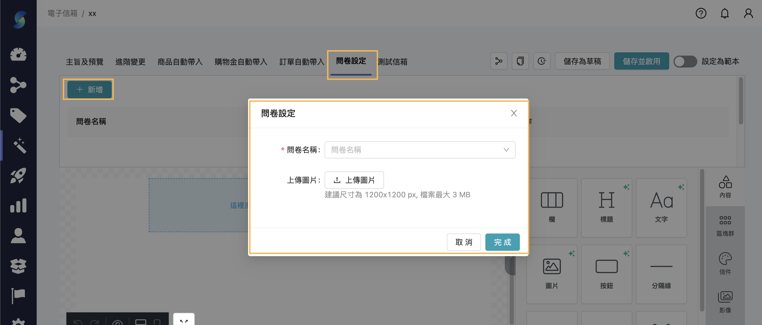Viewport: 762px width, 325px height.
Task: Click the 儲存為草稿 button
Action: 582,61
